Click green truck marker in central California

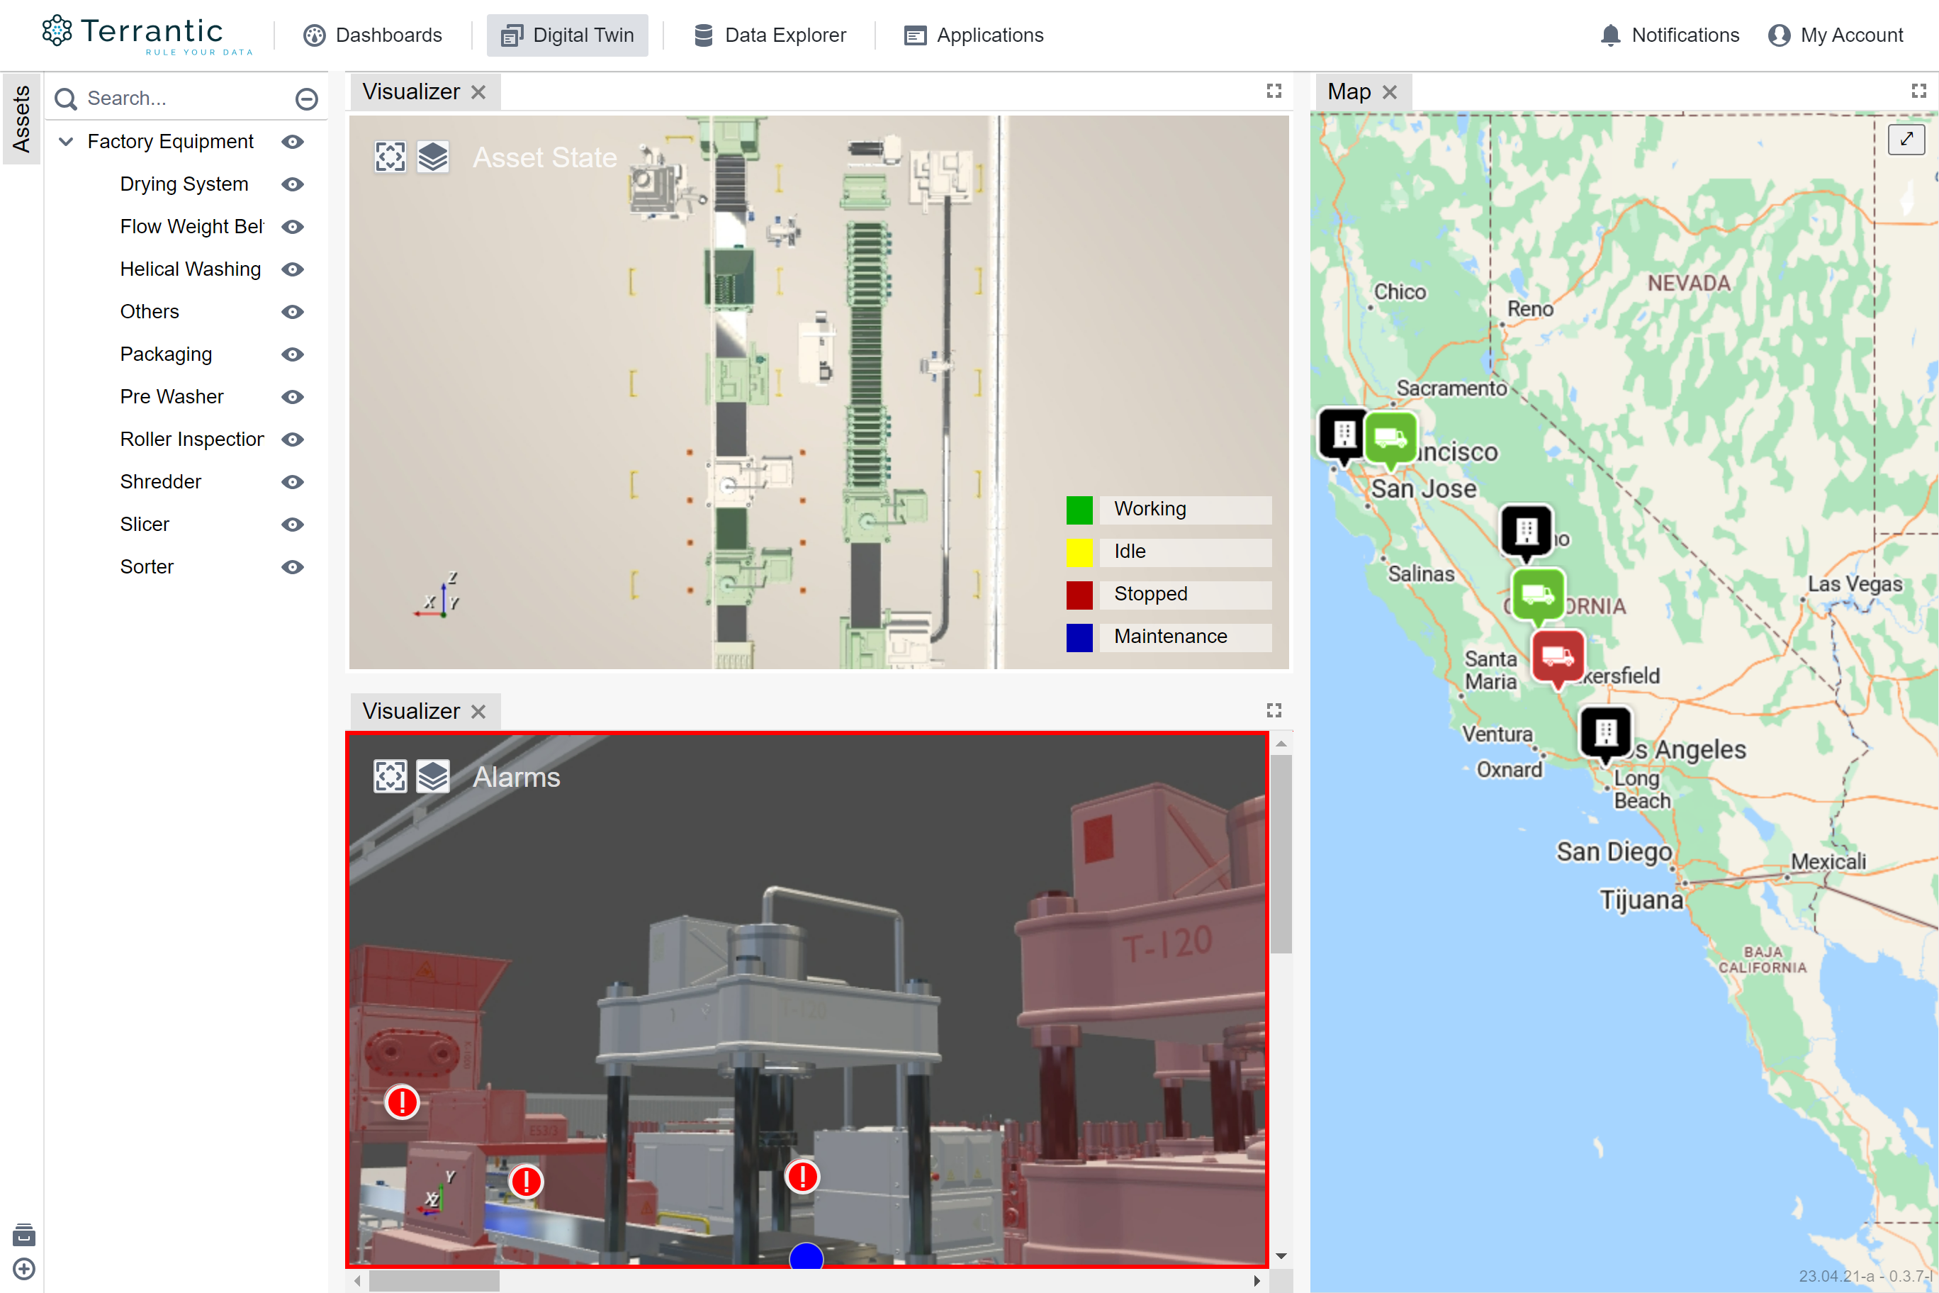point(1537,597)
